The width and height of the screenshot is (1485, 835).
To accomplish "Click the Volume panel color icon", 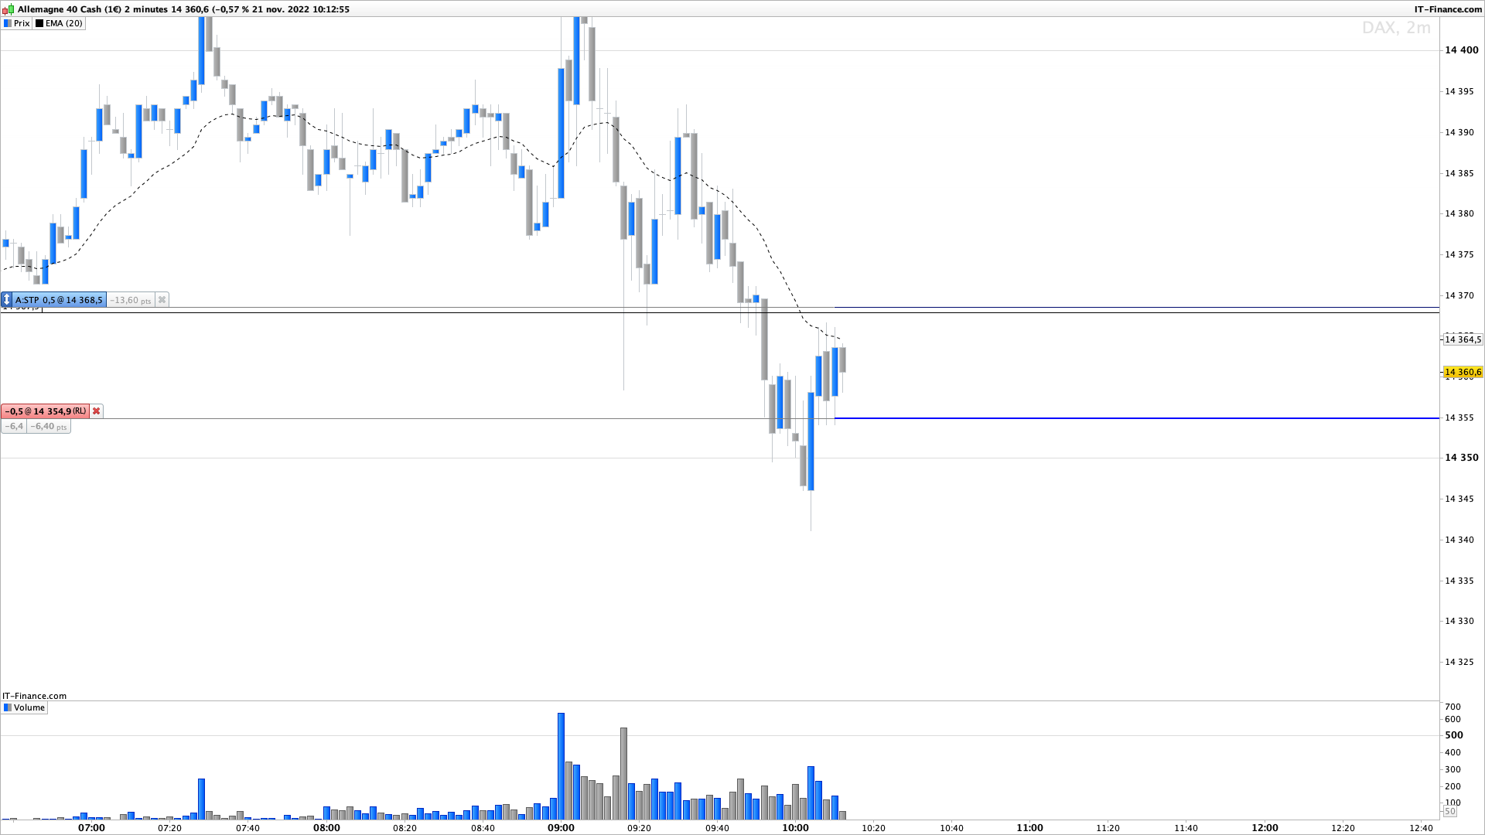I will 8,707.
